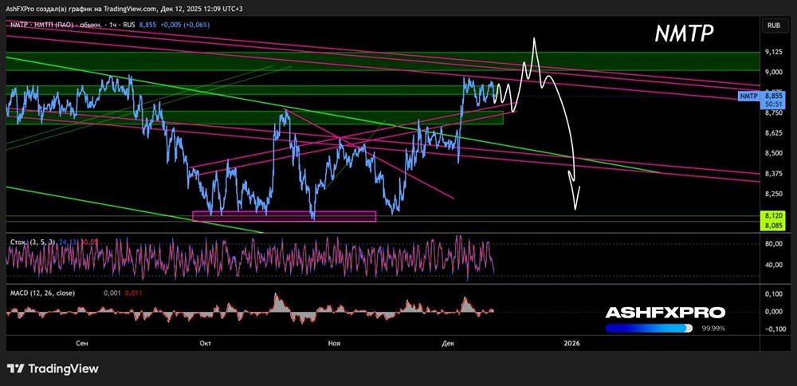Click the 9,000 price scale value

pos(773,72)
